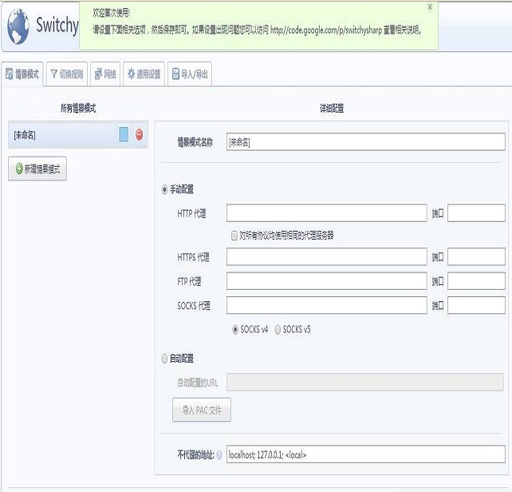Close the green welcome notification
The height and width of the screenshot is (492, 512).
[430, 7]
